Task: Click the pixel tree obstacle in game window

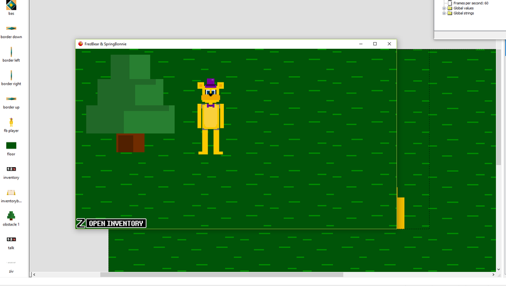Action: [130, 103]
